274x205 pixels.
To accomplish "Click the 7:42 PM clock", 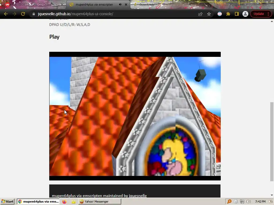I will click(260, 202).
